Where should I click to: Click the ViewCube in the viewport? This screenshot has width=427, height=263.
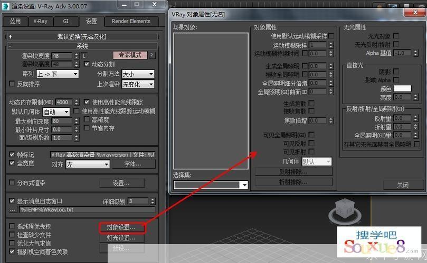click(345, 213)
